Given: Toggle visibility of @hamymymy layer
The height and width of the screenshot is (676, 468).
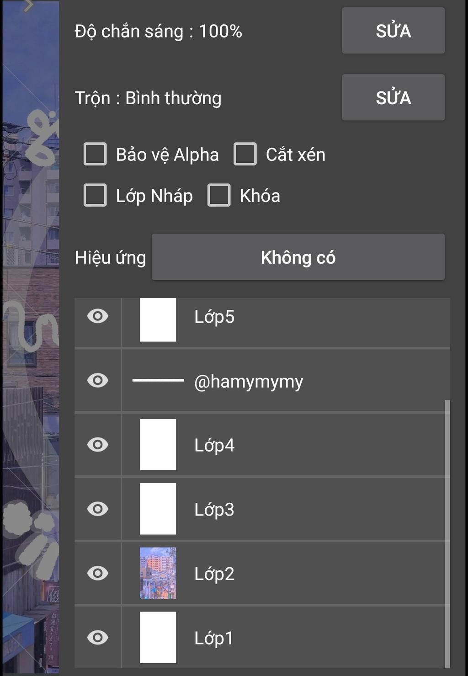Looking at the screenshot, I should (x=98, y=380).
